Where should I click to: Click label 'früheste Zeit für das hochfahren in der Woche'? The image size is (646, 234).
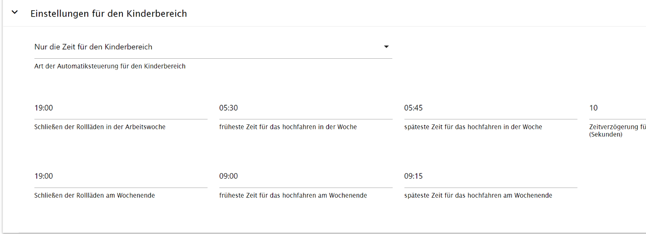point(288,127)
